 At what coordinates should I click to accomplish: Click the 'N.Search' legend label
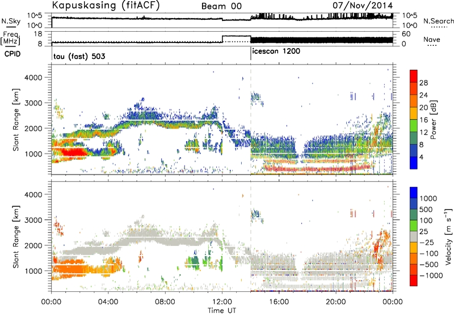(438, 21)
